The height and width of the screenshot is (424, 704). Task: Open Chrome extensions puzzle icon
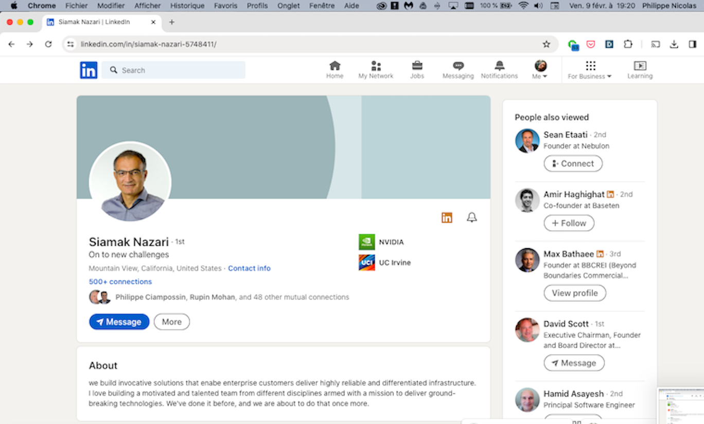[x=628, y=44]
